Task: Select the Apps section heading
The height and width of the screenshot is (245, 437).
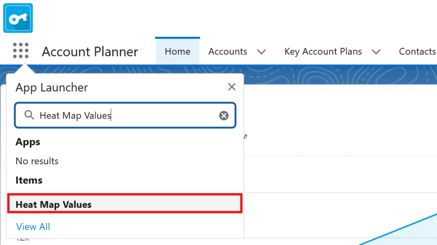Action: (28, 142)
